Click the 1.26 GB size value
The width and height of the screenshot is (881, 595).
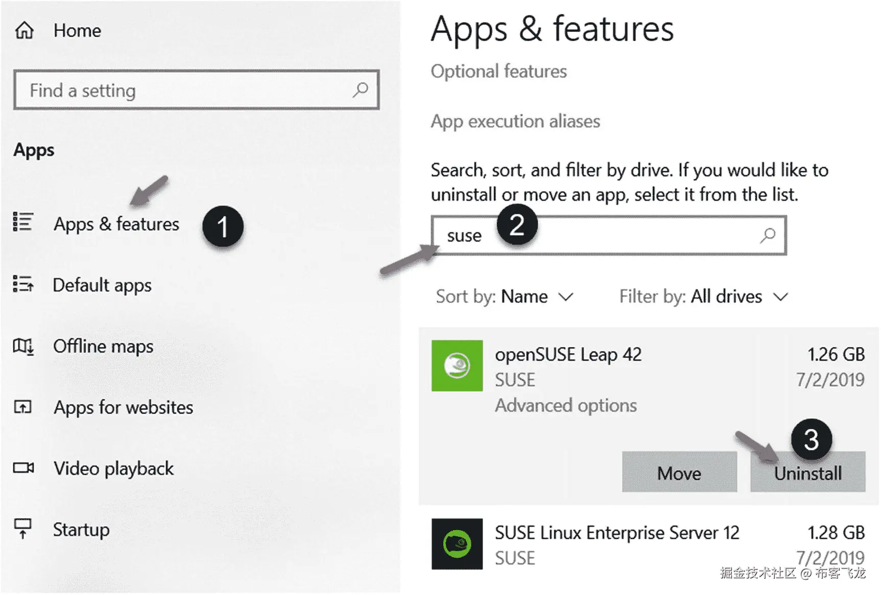click(x=836, y=354)
